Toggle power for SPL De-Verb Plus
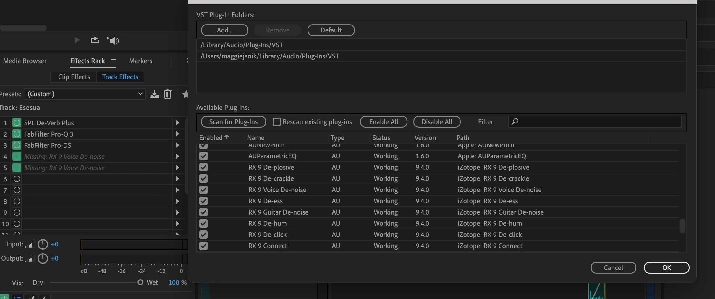 (x=17, y=123)
